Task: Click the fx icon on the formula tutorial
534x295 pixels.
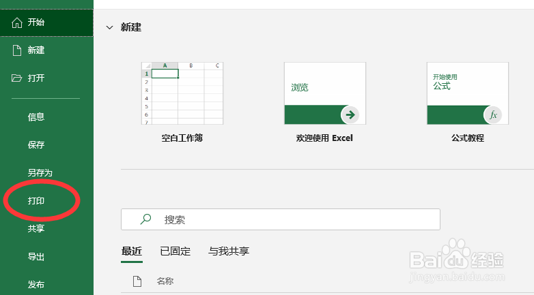Action: (x=493, y=115)
